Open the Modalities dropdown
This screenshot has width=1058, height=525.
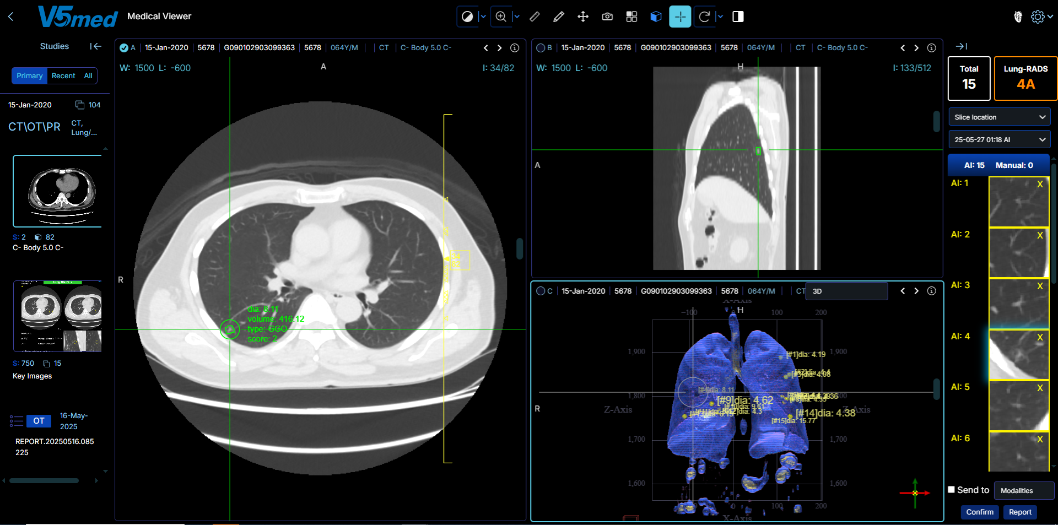tap(1024, 490)
